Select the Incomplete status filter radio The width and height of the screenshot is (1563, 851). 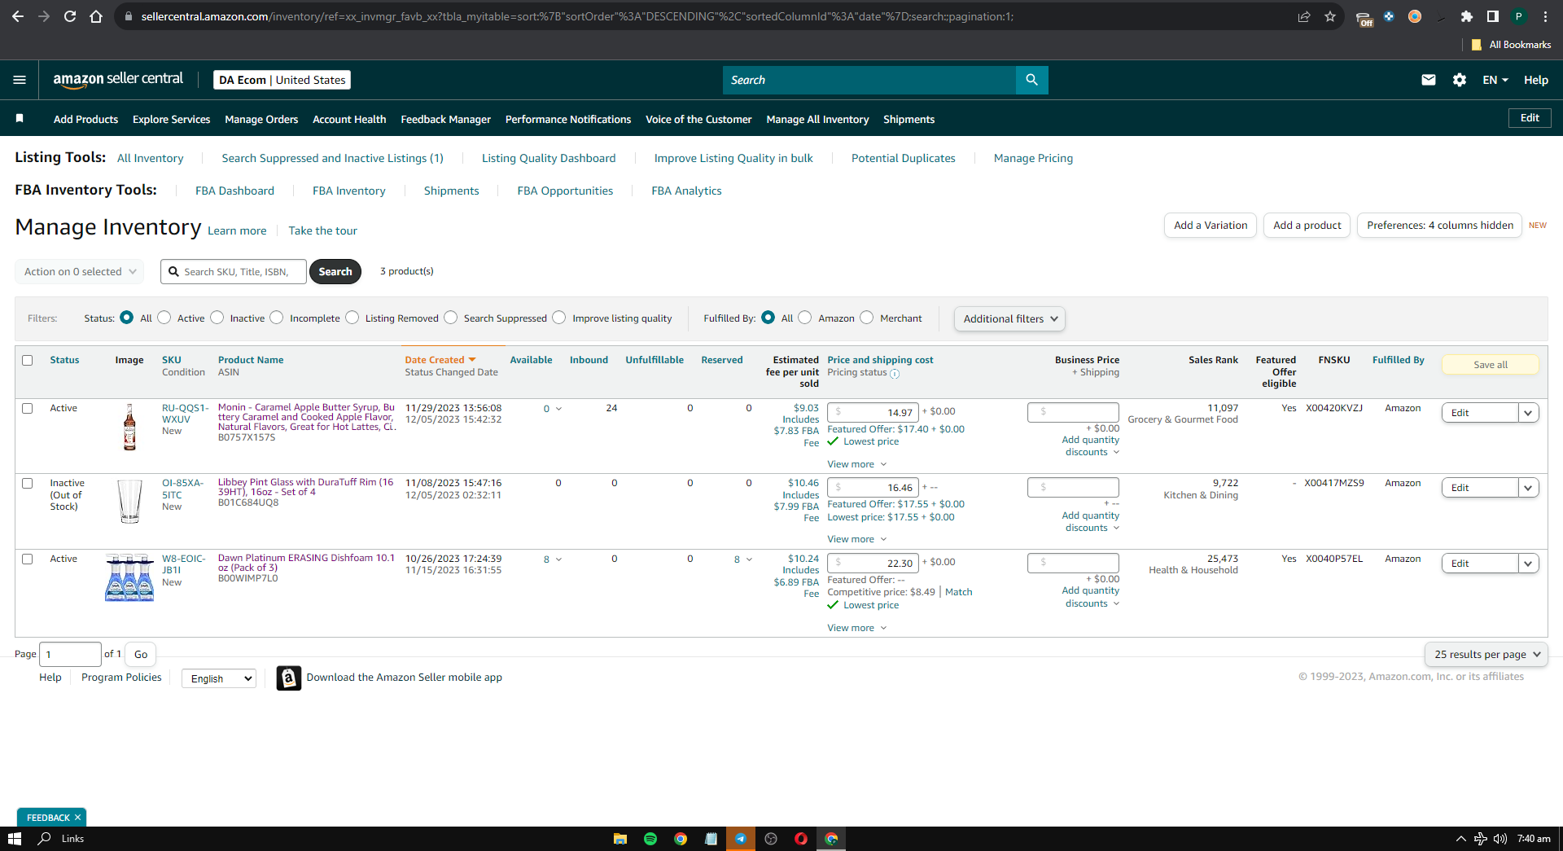click(x=277, y=318)
